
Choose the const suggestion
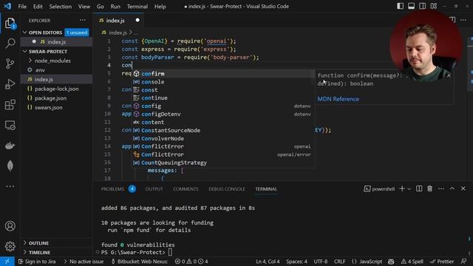click(x=223, y=90)
